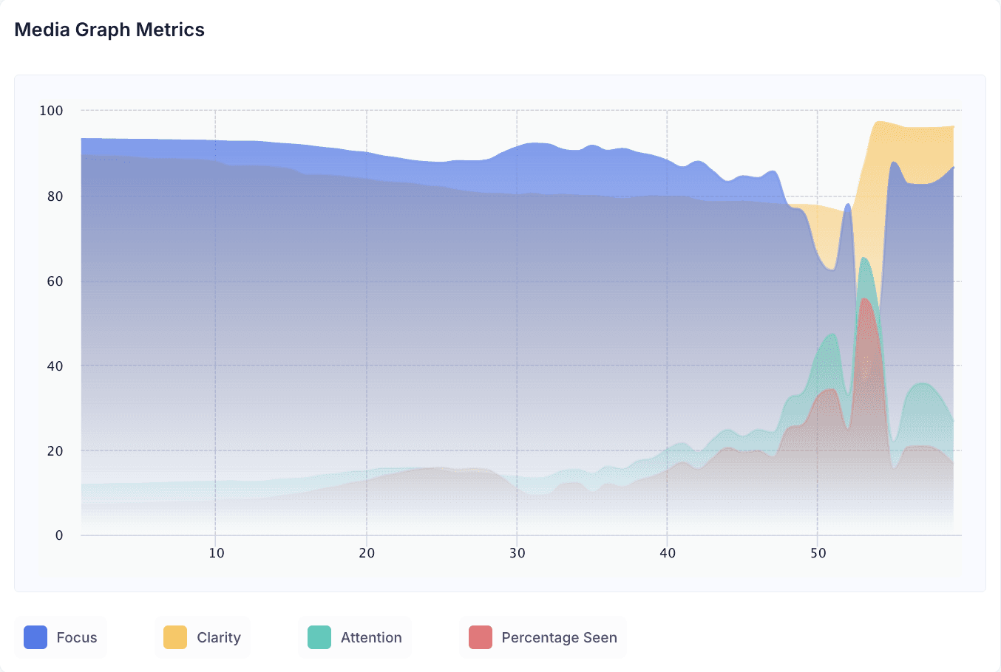
Task: Click the x-axis label 10
Action: coord(216,553)
